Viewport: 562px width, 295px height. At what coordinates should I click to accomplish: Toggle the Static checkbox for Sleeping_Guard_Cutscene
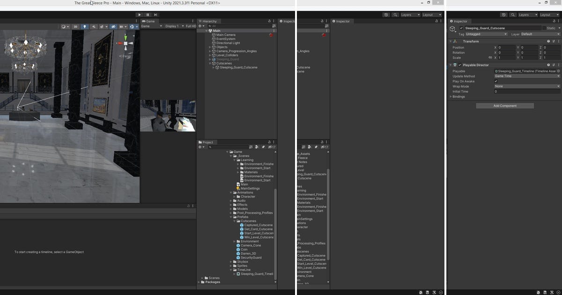point(545,28)
